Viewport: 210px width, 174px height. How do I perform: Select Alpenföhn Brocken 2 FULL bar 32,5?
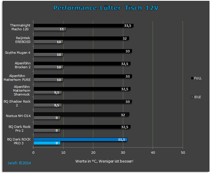[x=82, y=63]
